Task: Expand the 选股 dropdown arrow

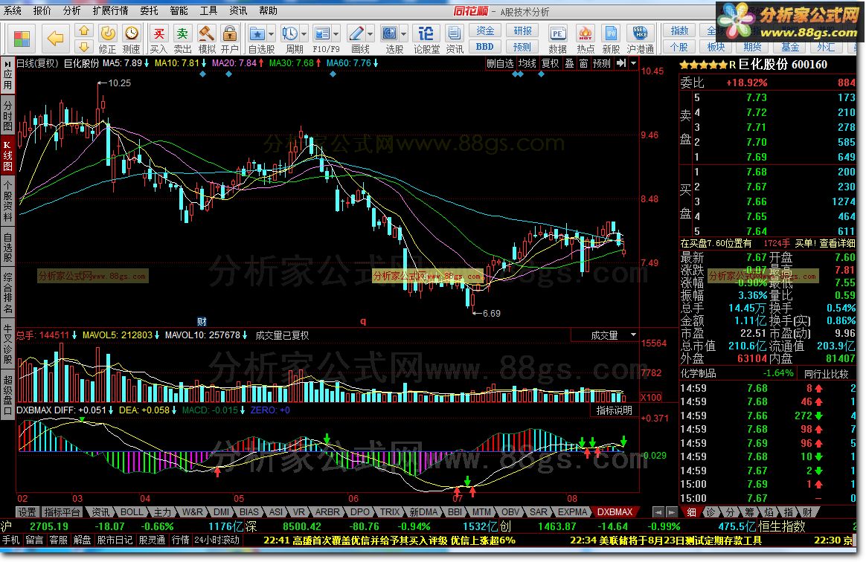Action: (404, 34)
